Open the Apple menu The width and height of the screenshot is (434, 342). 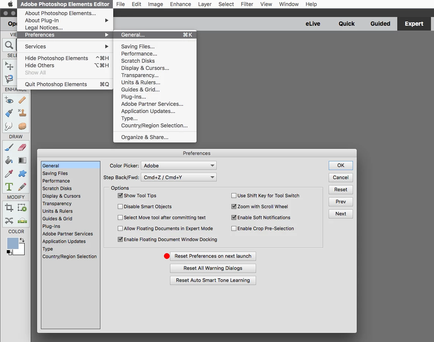click(x=10, y=4)
